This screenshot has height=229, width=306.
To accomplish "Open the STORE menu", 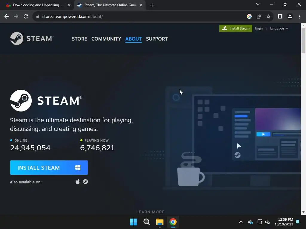I will pos(79,39).
